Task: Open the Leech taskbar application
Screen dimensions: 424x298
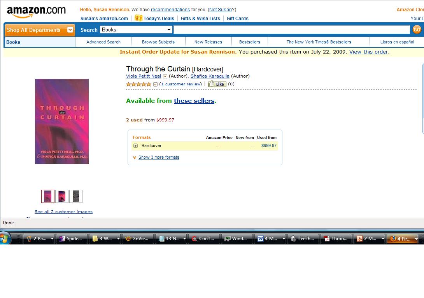Action: tap(303, 238)
